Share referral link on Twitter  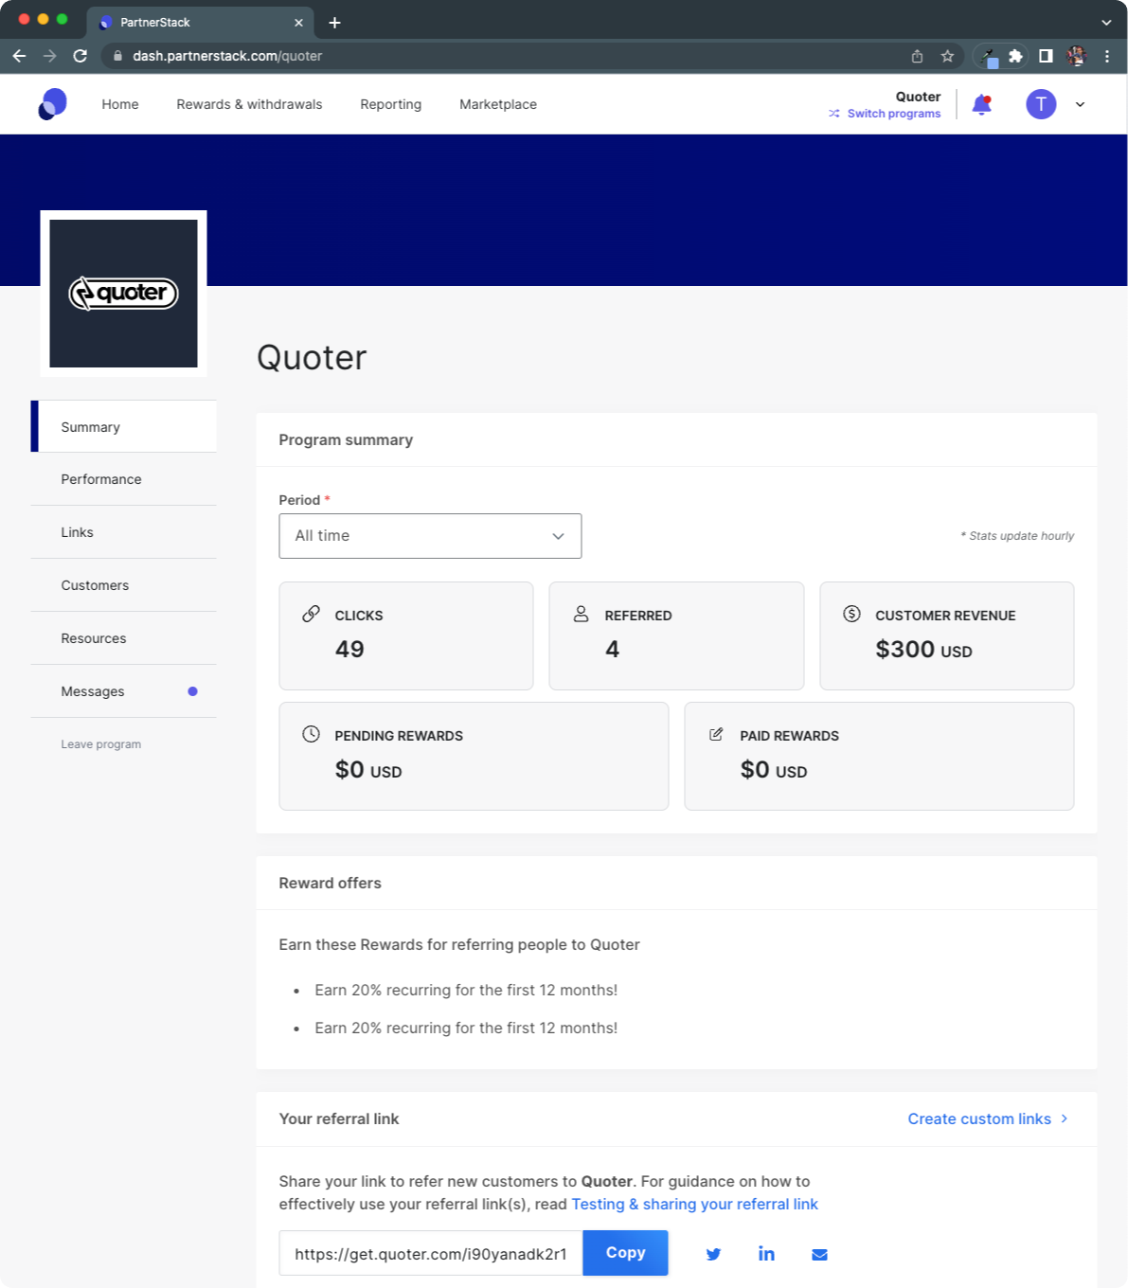[x=713, y=1254]
